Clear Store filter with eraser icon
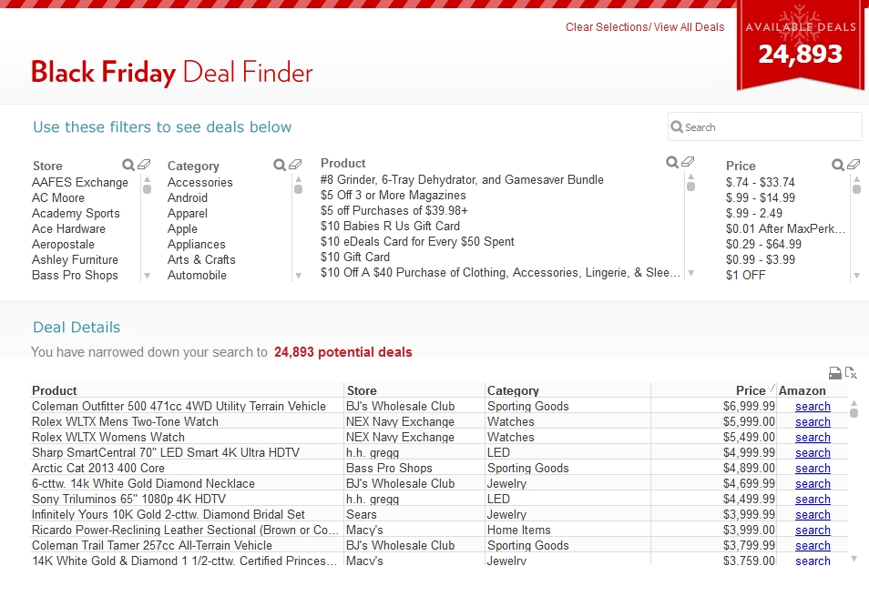This screenshot has width=869, height=596. tap(144, 165)
